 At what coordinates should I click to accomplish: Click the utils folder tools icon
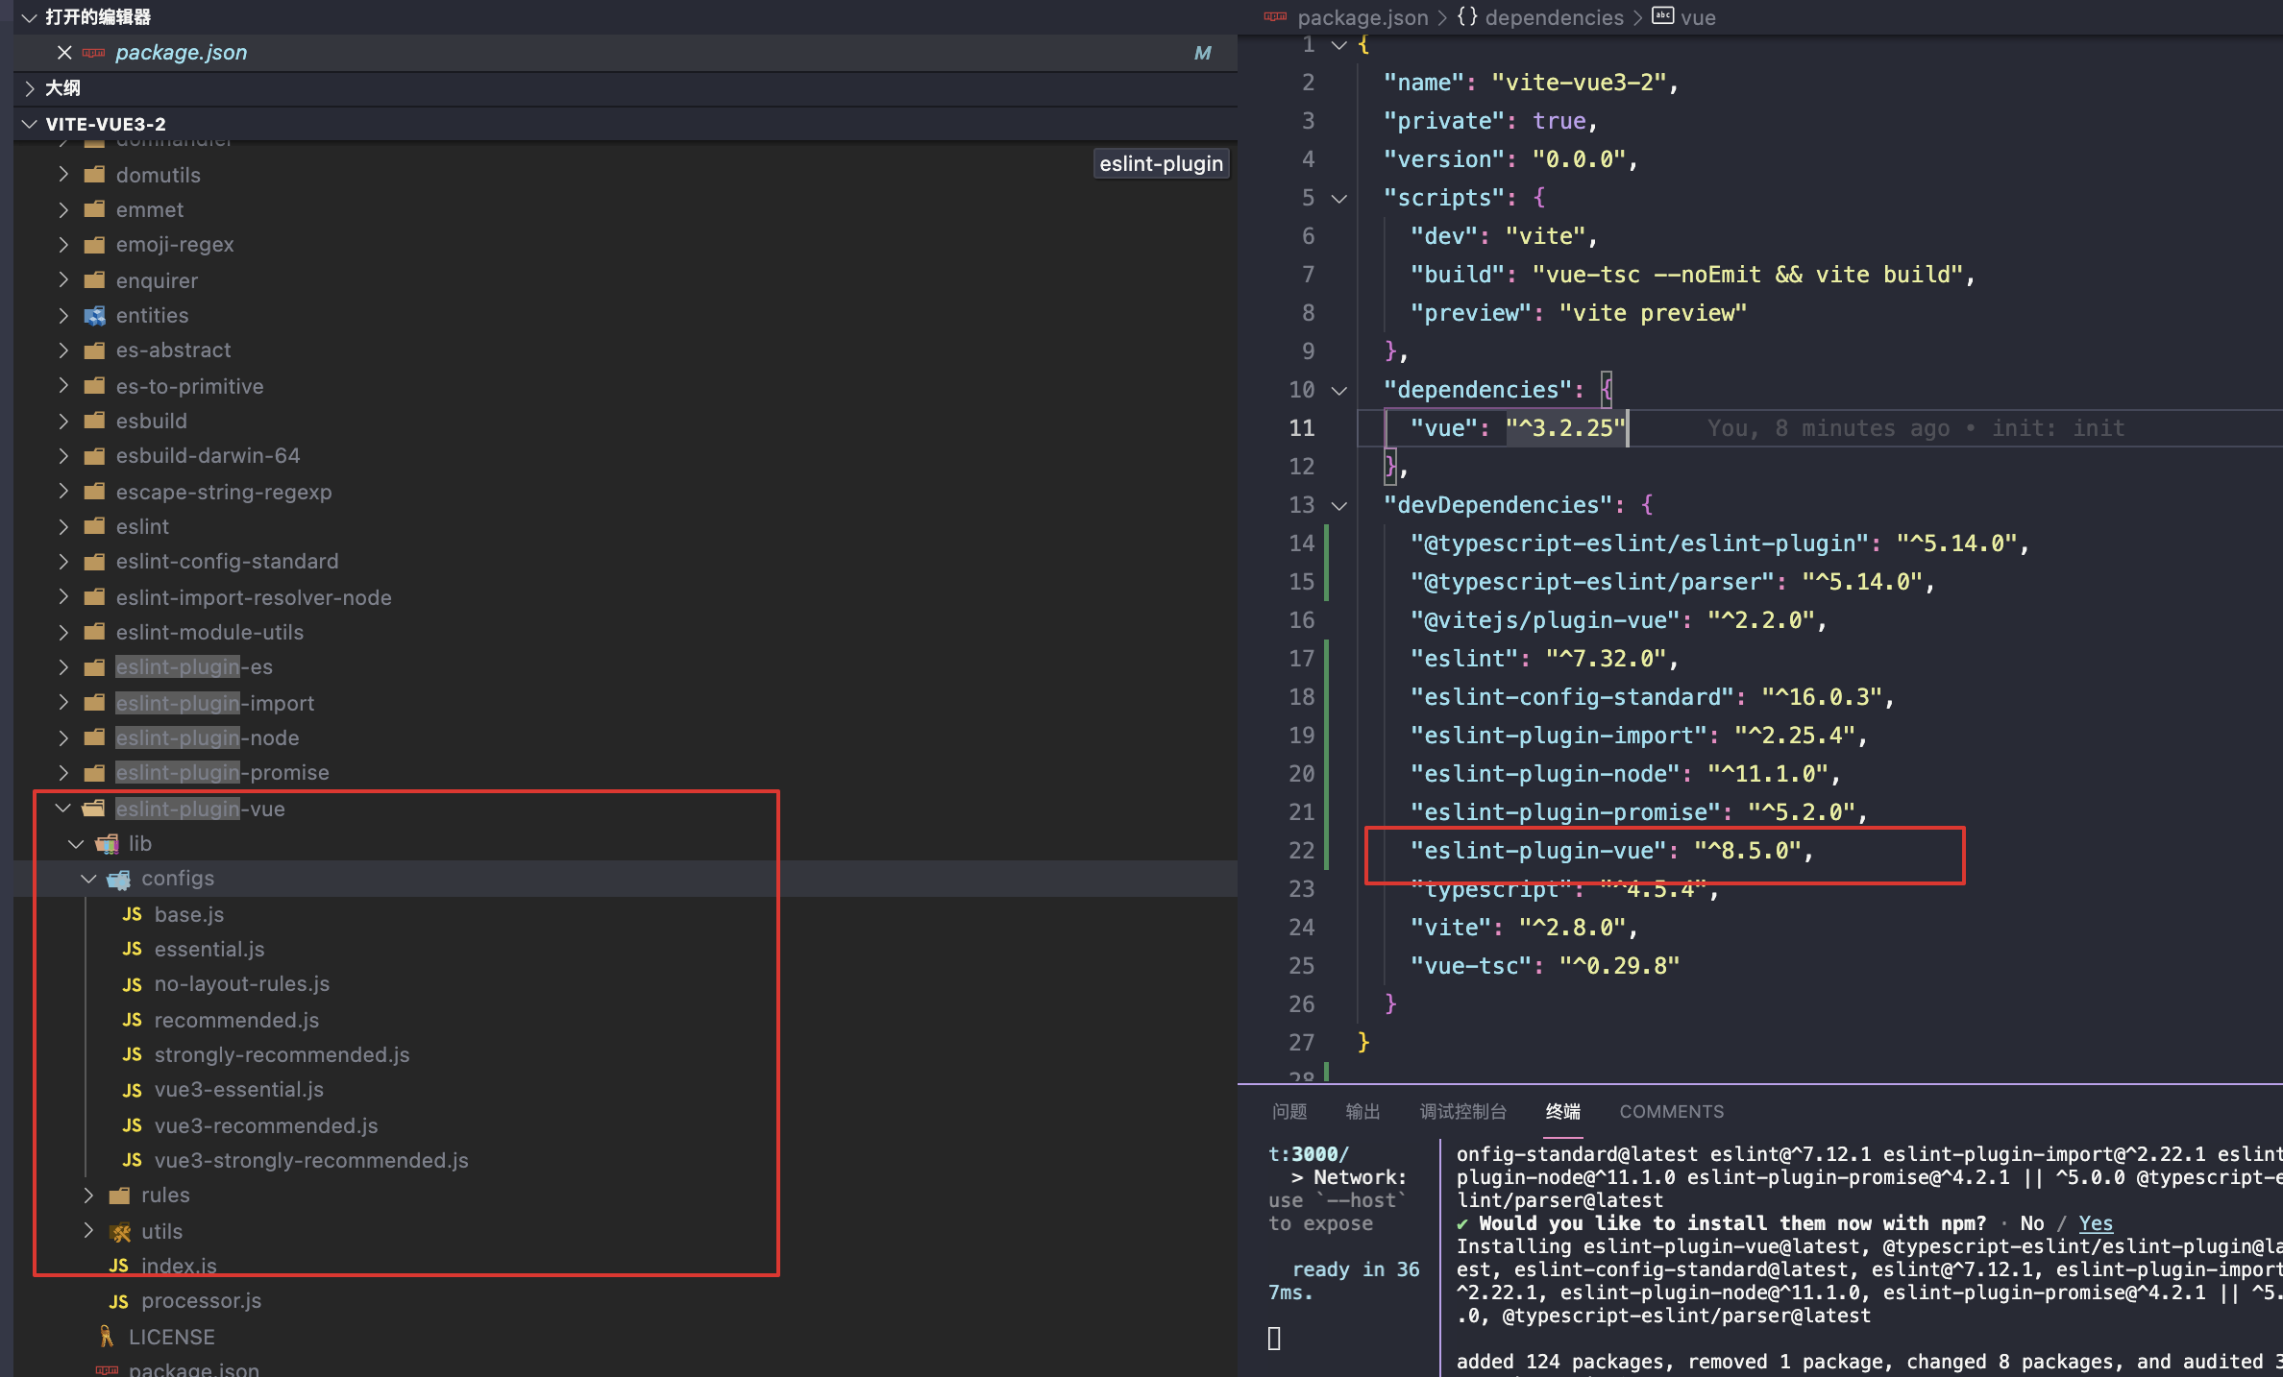(x=120, y=1232)
